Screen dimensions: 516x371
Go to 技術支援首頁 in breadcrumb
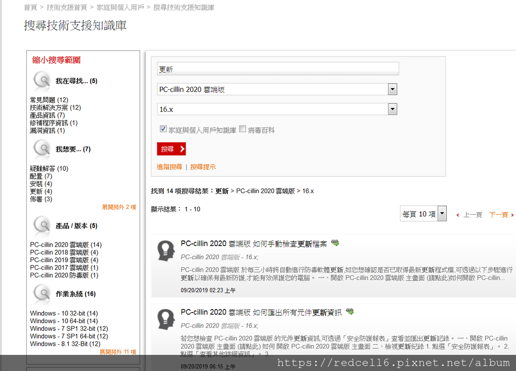click(67, 7)
